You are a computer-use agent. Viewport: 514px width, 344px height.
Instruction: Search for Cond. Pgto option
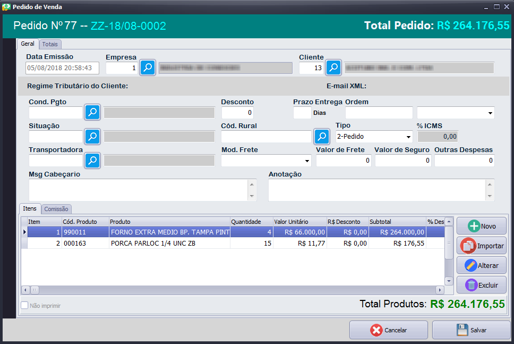tap(92, 112)
